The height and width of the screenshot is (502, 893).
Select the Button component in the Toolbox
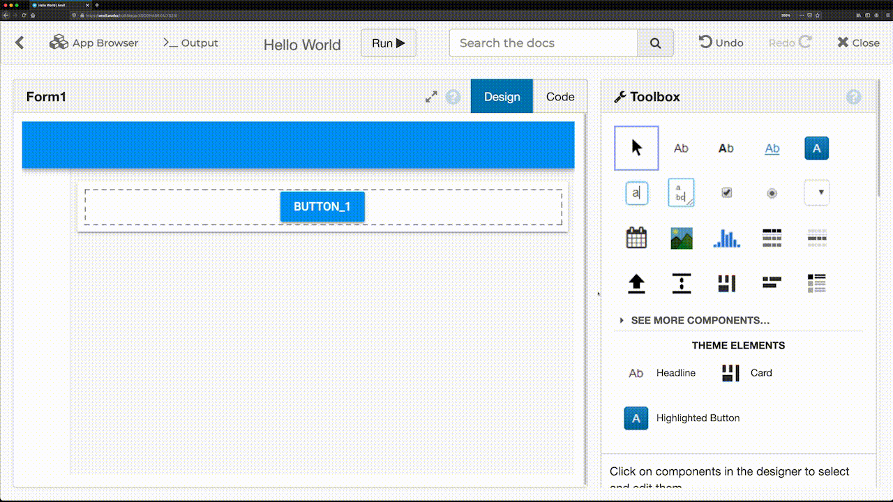click(816, 148)
